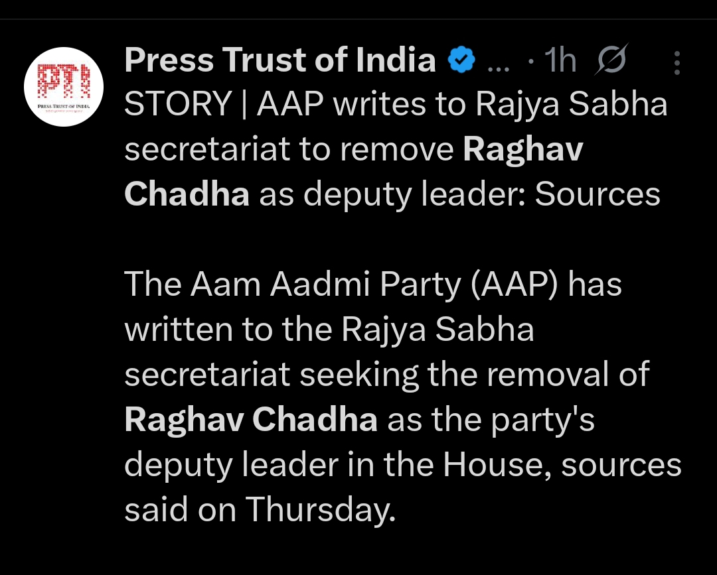Click the "said on Thursday." text

260,509
